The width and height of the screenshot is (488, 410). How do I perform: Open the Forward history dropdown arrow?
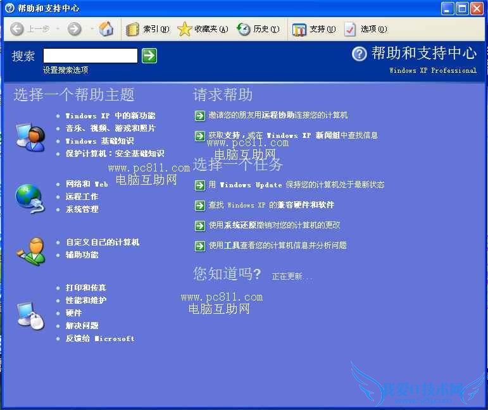(92, 28)
